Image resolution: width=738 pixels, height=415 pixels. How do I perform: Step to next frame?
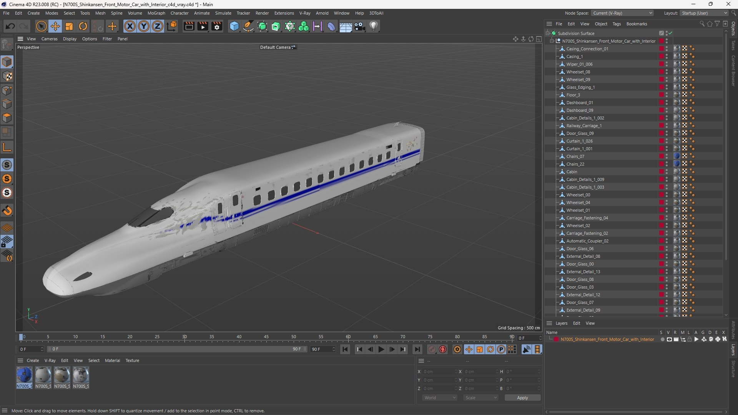[392, 349]
